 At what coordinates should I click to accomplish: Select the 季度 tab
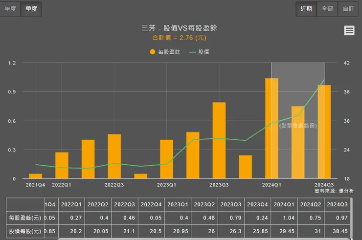point(31,9)
